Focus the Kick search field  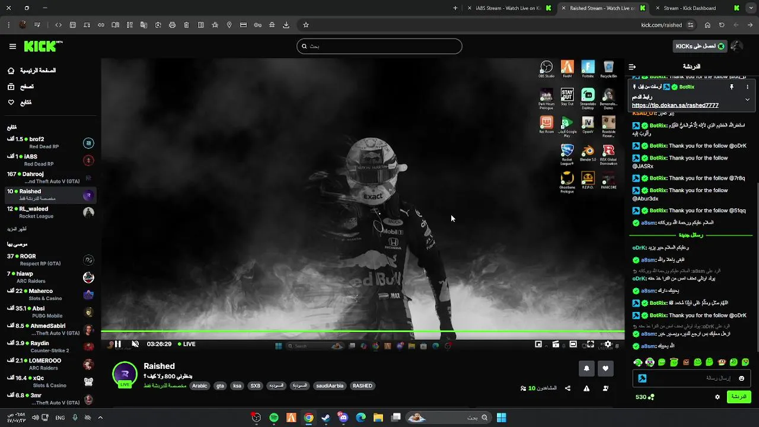(x=379, y=46)
